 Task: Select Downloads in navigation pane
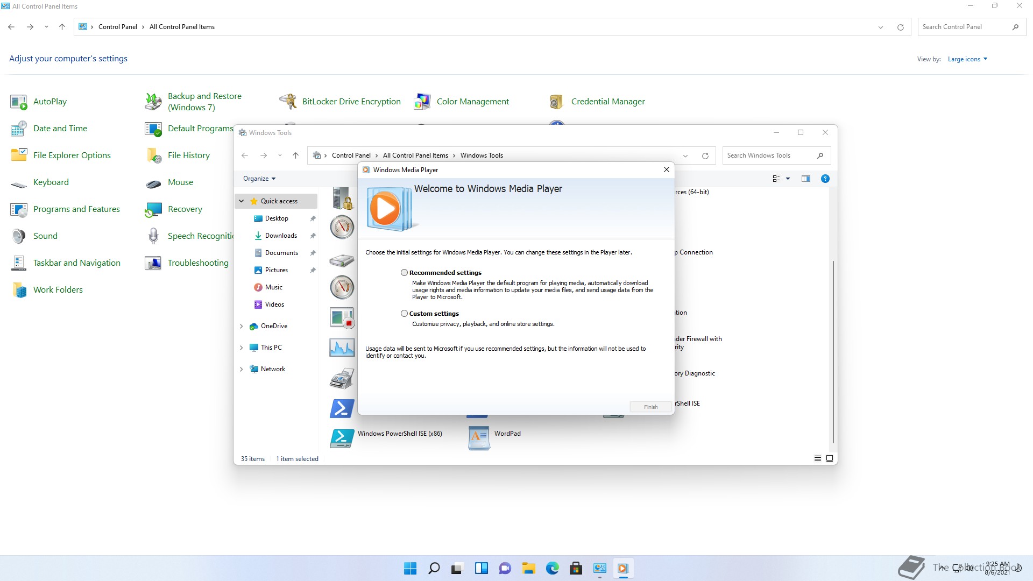(x=281, y=236)
